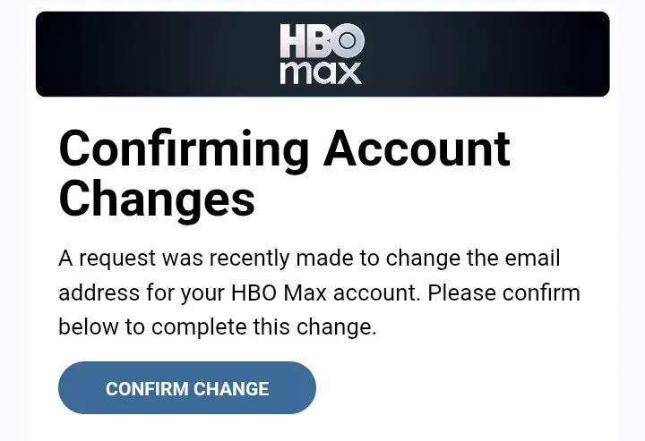This screenshot has width=645, height=441.
Task: Click the phrase "Please confirm" in the message
Action: [x=503, y=293]
